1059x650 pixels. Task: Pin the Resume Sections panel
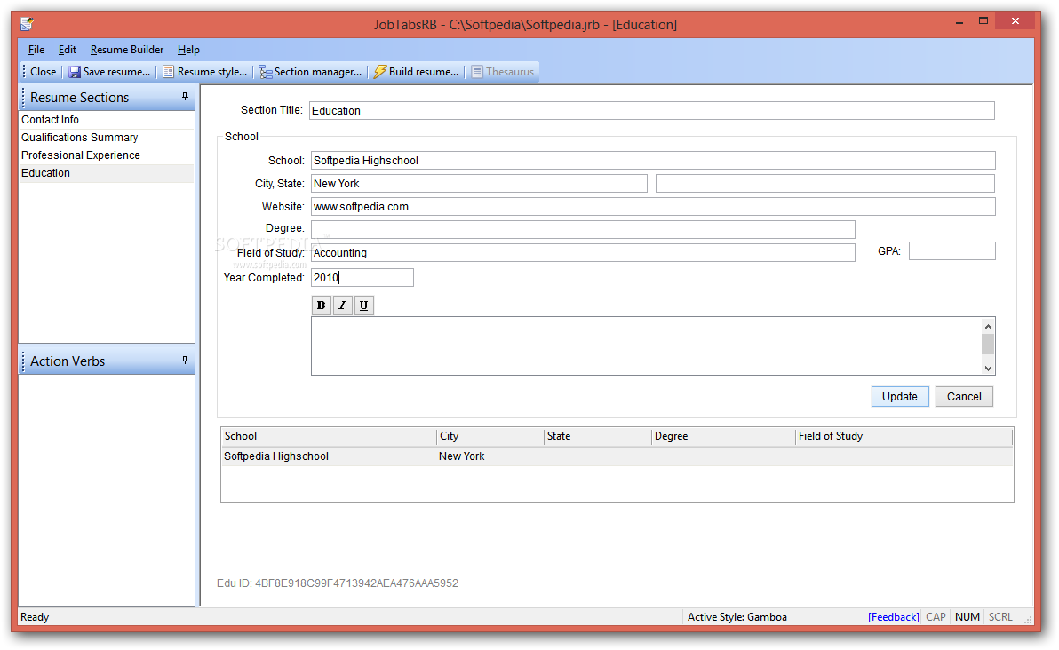185,97
